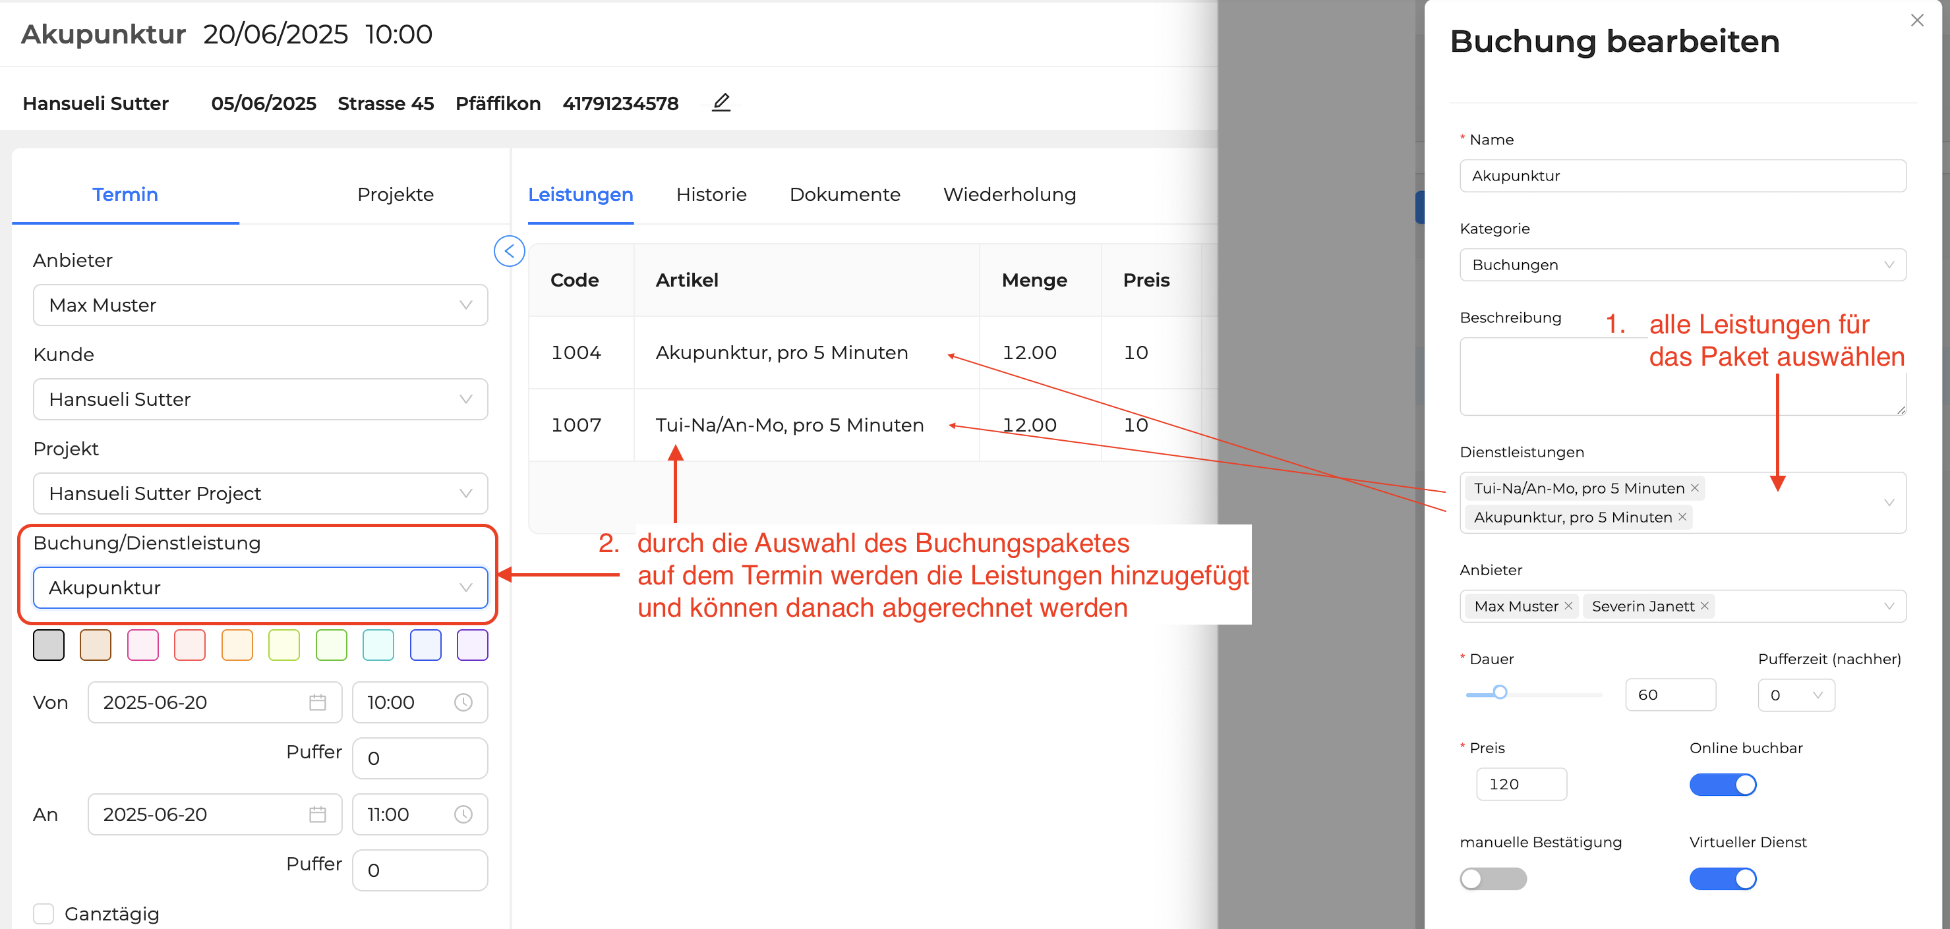Open the Von date calendar icon

(x=317, y=702)
